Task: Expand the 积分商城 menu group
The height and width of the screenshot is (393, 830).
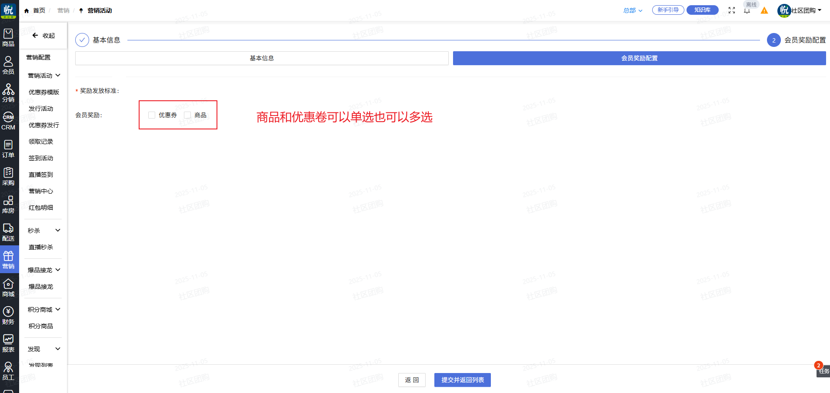Action: [x=43, y=310]
